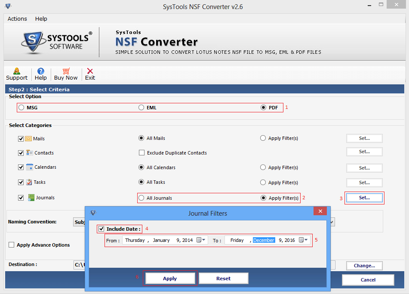Screen dimensions: 409x294
Task: Uncheck the Tasks category checkbox
Action: pos(21,182)
